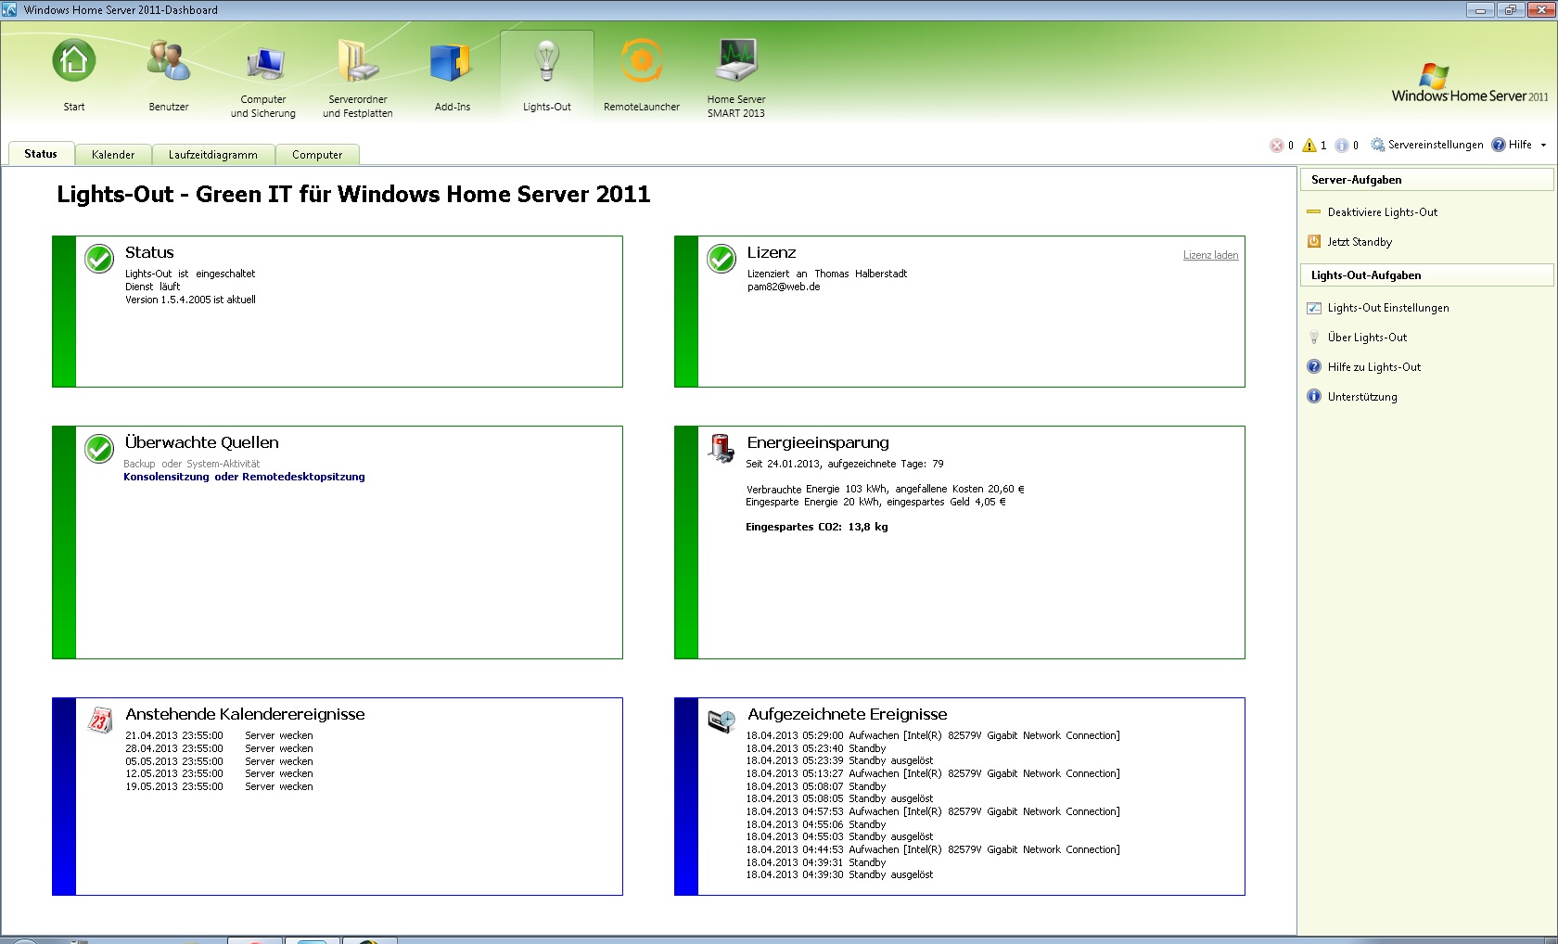
Task: Click the Server-Aufgaben section header
Action: [1426, 180]
